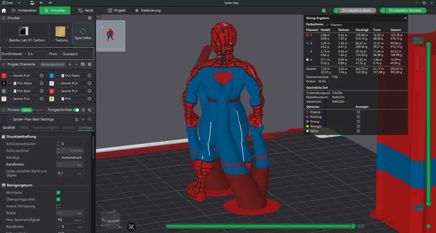436x233 pixels.
Task: Click the compare presets icon
Action: (89, 110)
